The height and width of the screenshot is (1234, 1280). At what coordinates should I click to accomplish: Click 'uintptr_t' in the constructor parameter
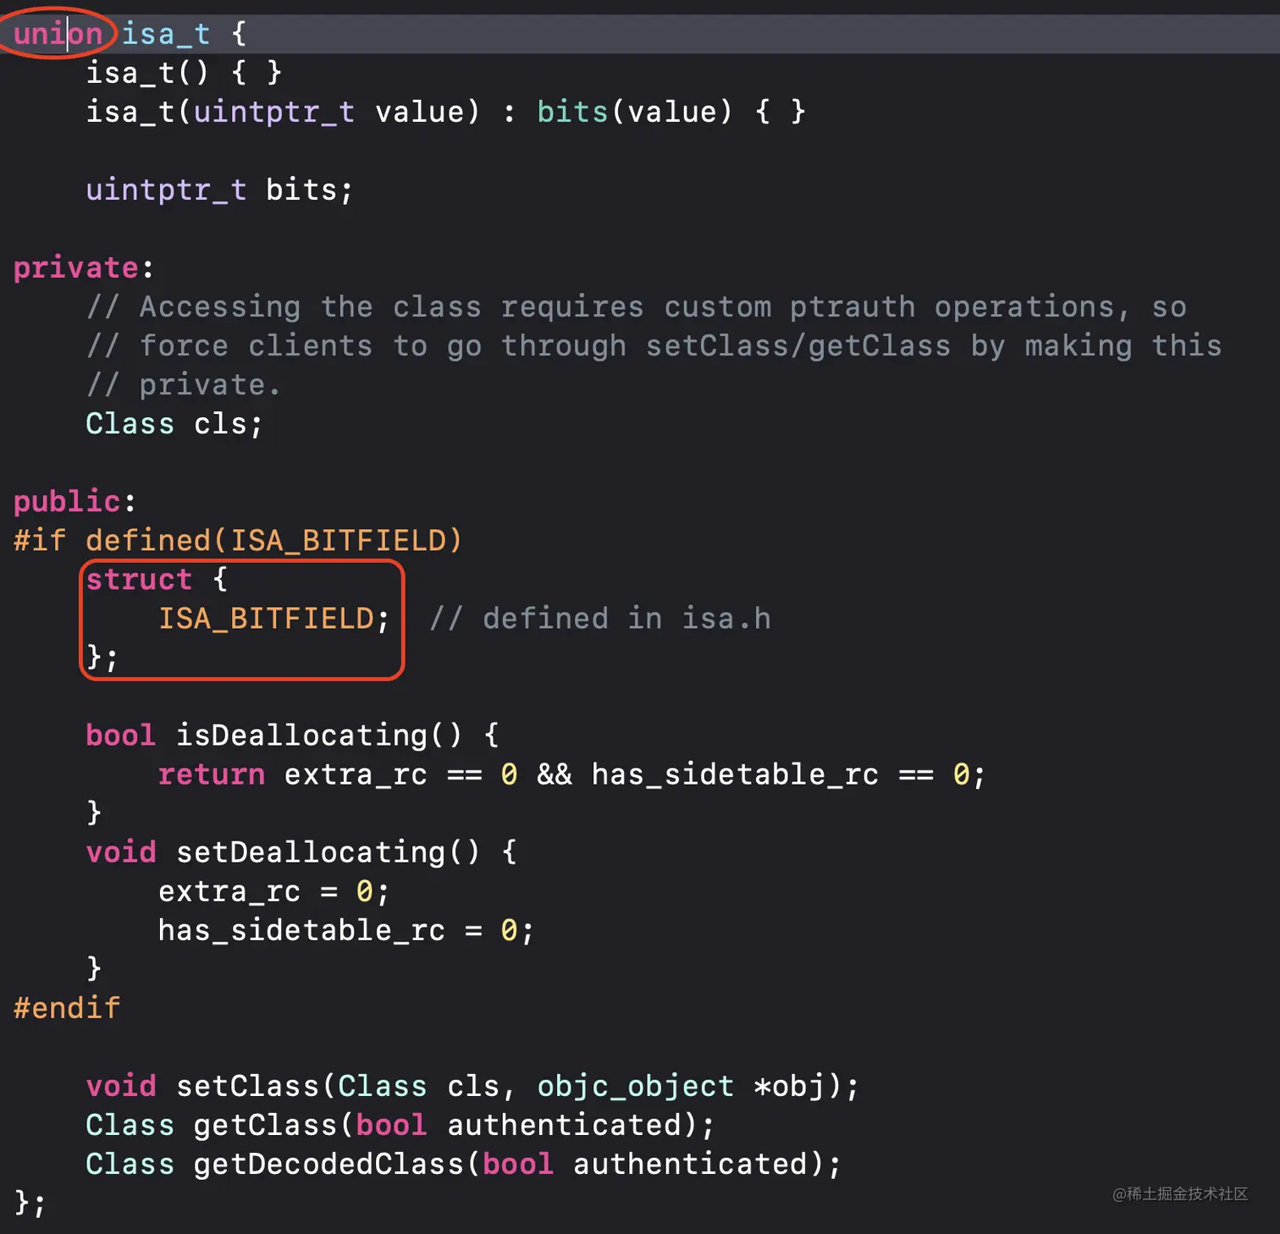coord(274,112)
